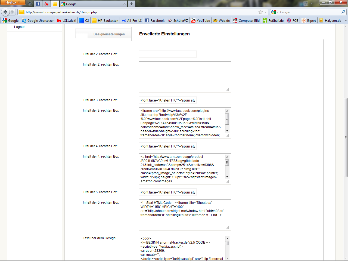The height and width of the screenshot is (261, 348).
Task: Select the pinned yellow folder tab
Action: pos(55,4)
